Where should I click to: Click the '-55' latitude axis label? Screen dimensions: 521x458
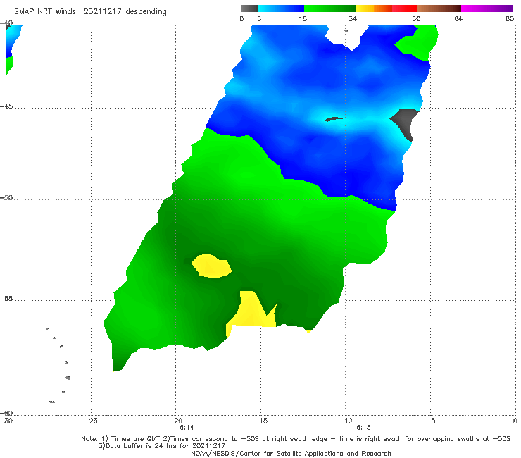point(6,299)
